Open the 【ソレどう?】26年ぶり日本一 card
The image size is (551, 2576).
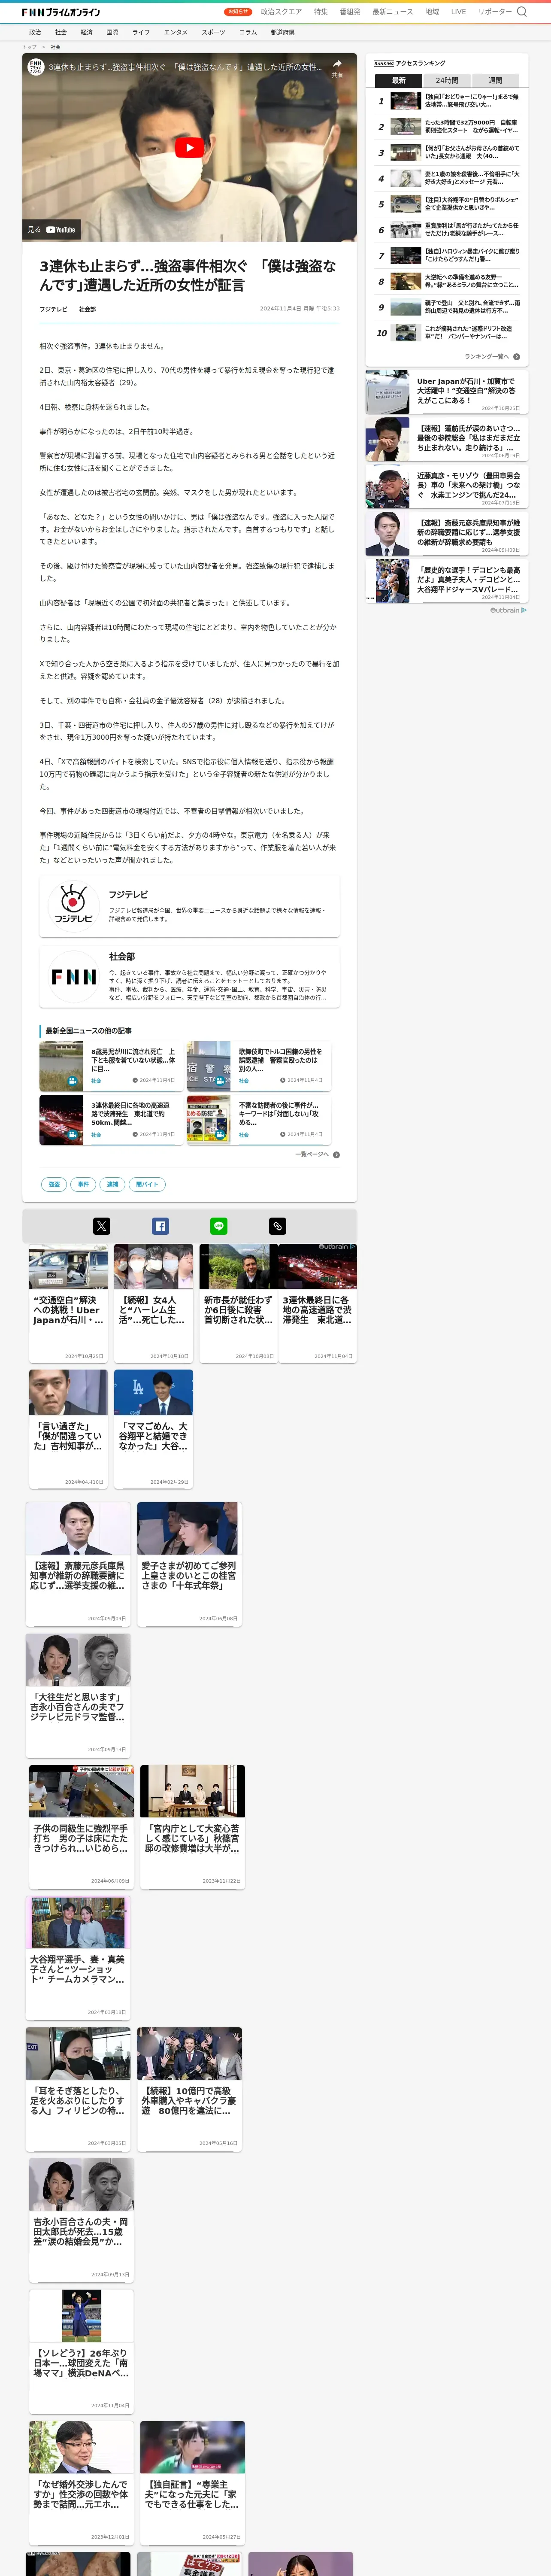(81, 2352)
